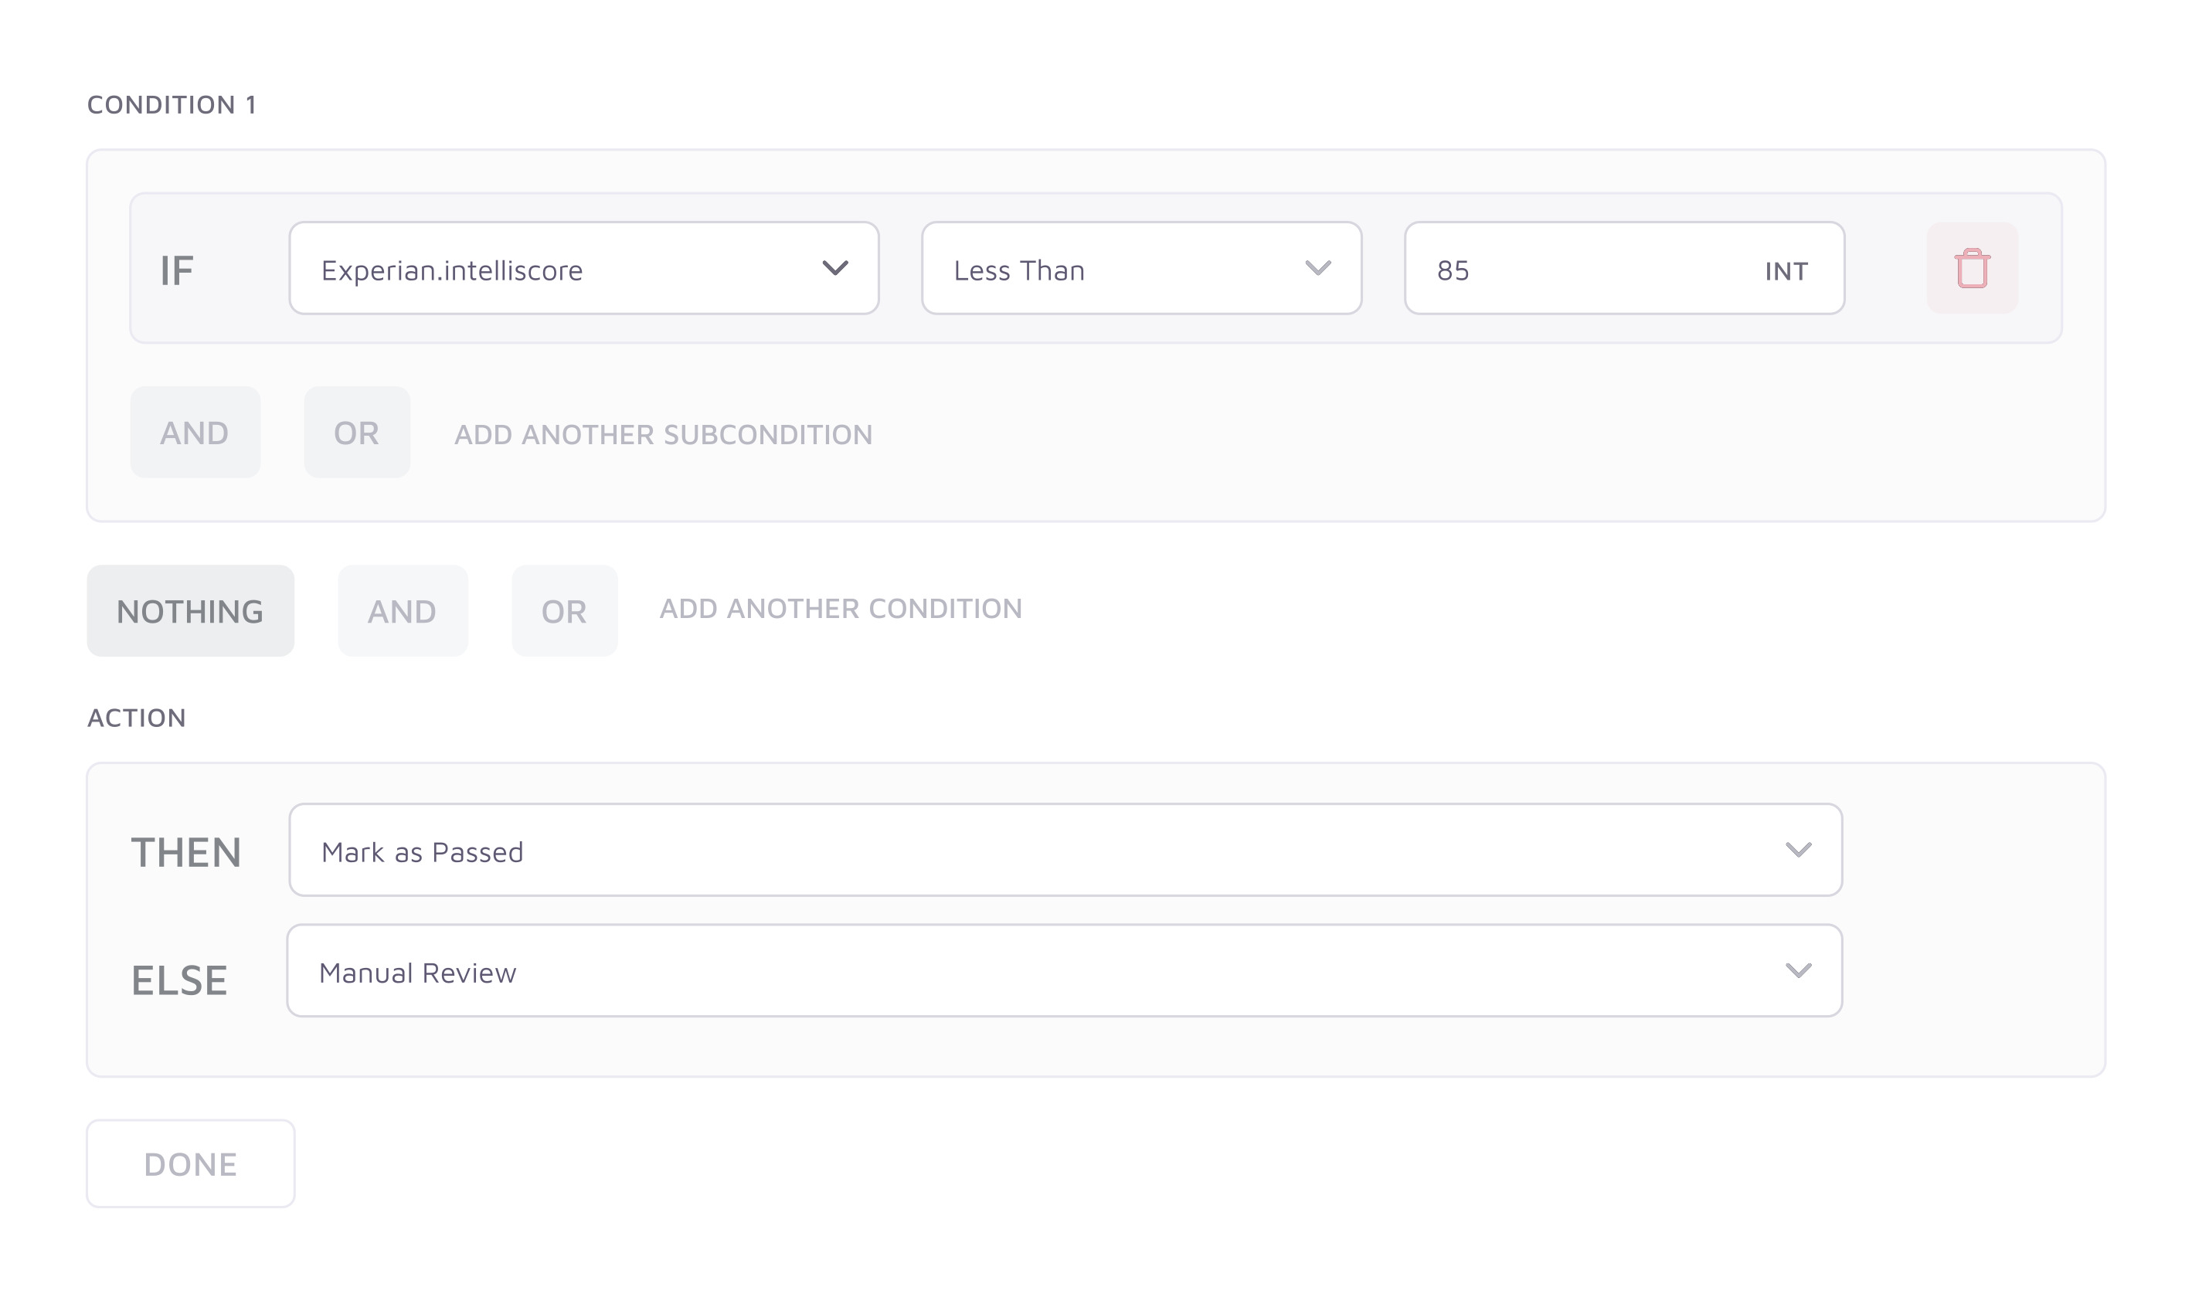
Task: Toggle OR for another condition
Action: 564,610
